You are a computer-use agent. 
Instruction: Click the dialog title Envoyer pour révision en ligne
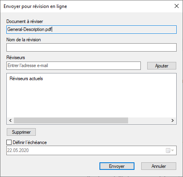click(35, 6)
